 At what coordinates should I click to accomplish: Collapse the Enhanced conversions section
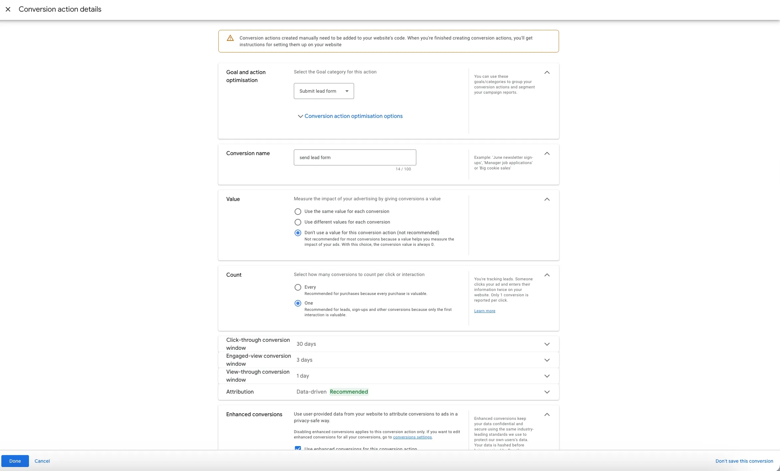547,415
